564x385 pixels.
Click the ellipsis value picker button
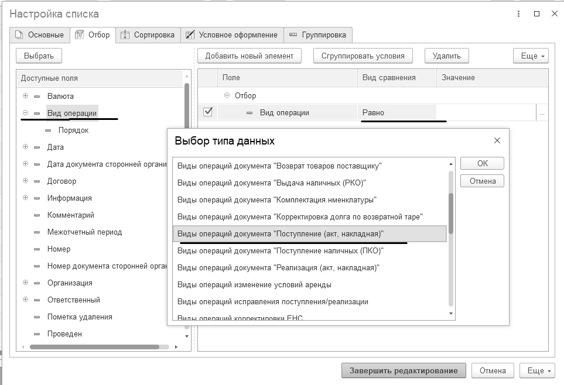542,114
